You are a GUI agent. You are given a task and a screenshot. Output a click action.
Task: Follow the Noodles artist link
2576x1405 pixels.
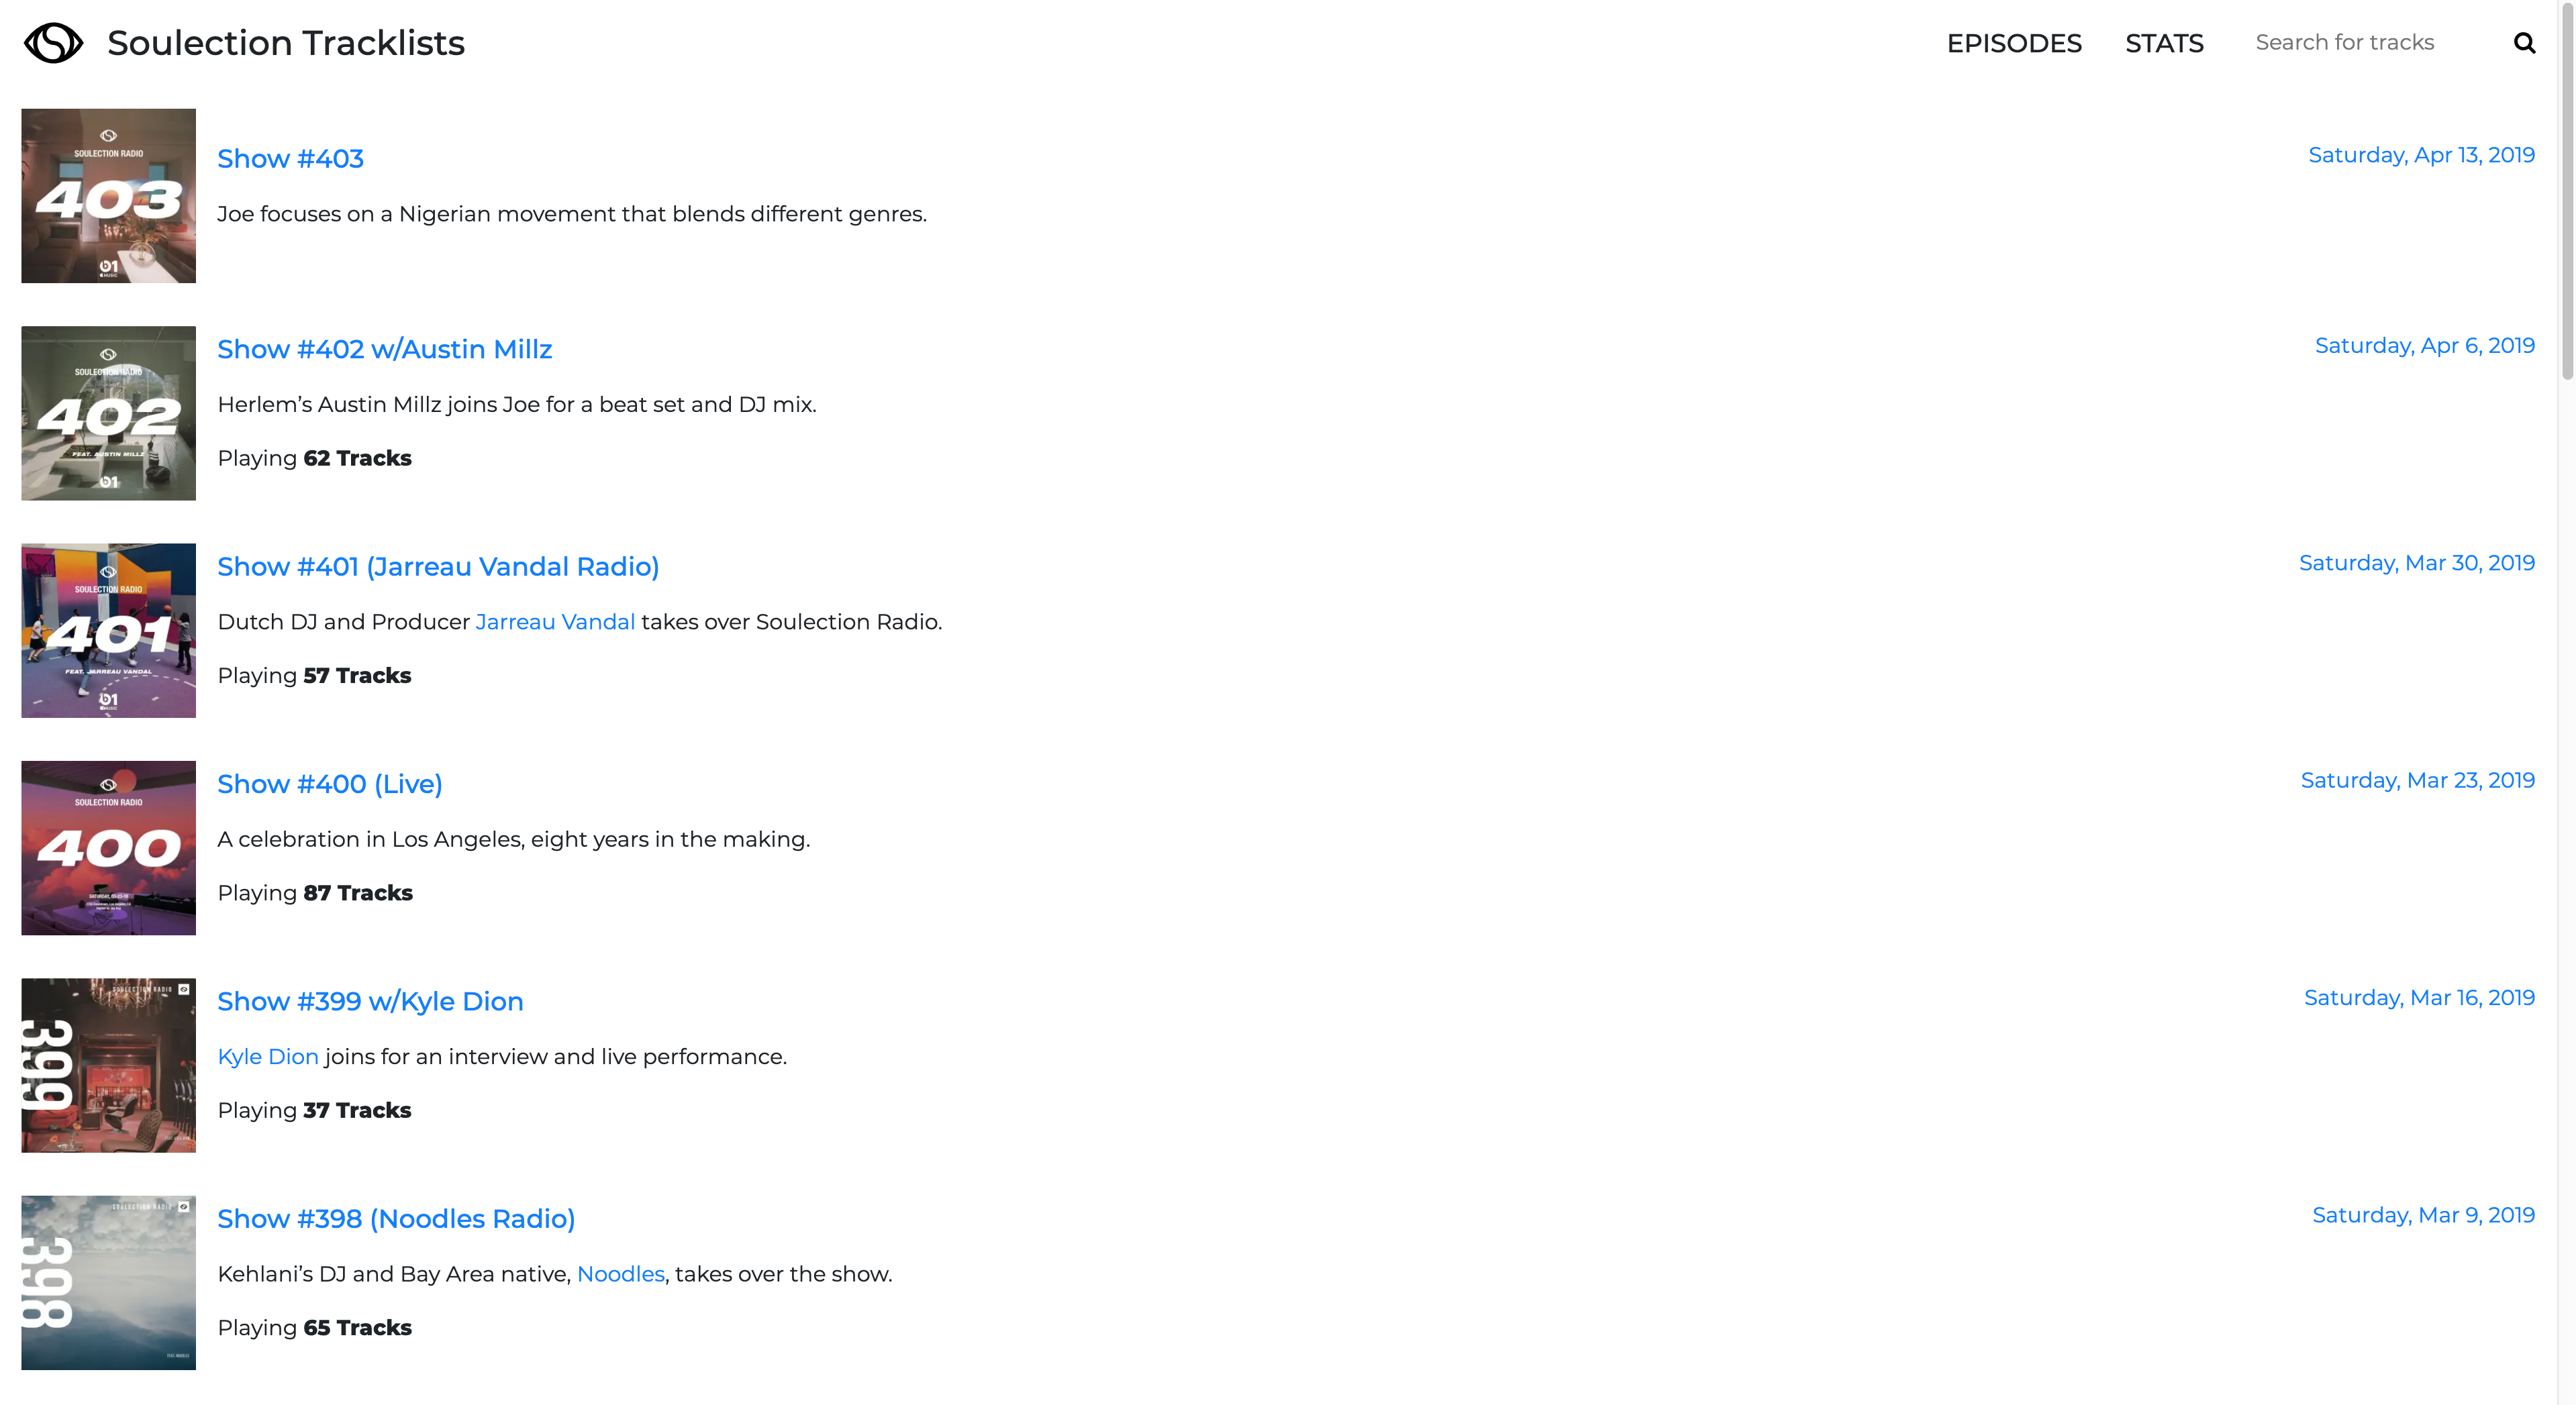click(x=620, y=1274)
